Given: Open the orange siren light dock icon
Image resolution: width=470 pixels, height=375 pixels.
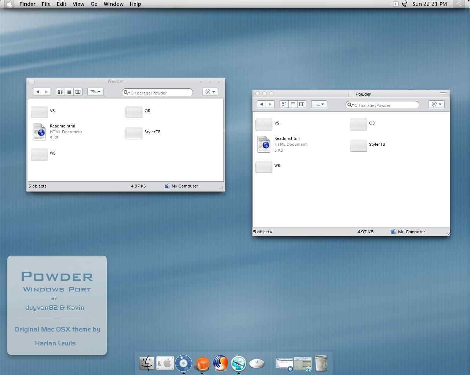Looking at the screenshot, I should (202, 364).
